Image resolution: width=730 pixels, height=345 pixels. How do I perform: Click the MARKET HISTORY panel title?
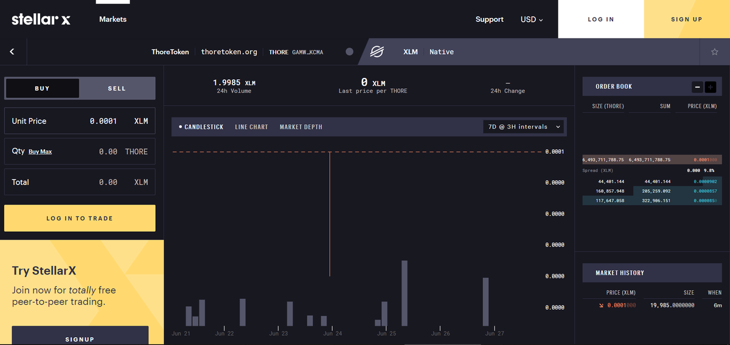click(x=620, y=273)
